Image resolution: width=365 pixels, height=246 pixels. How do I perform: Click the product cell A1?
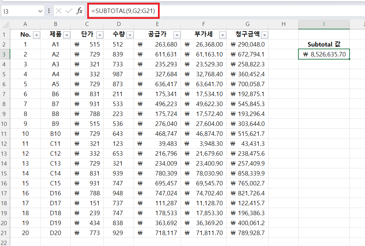click(x=55, y=44)
